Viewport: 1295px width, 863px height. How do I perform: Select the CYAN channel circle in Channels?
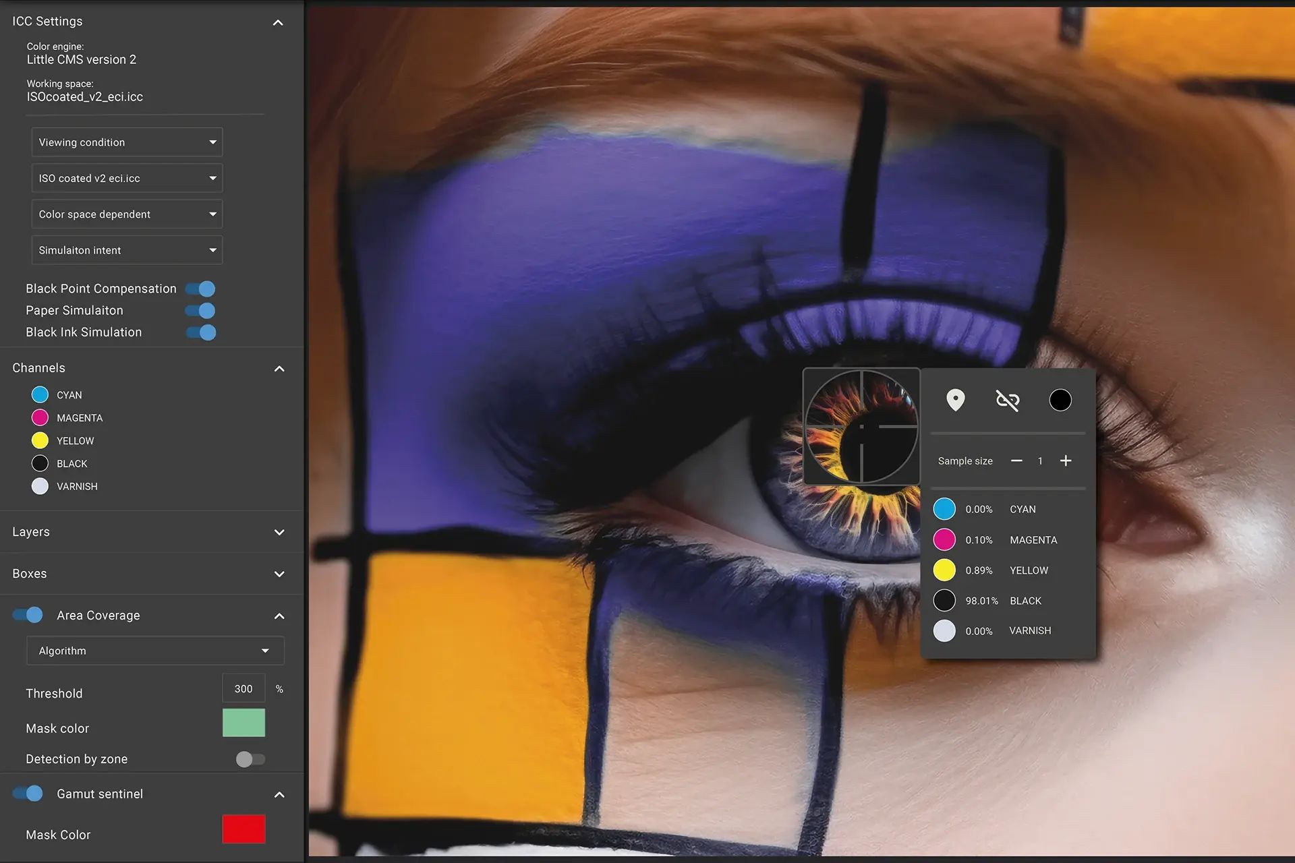[40, 394]
